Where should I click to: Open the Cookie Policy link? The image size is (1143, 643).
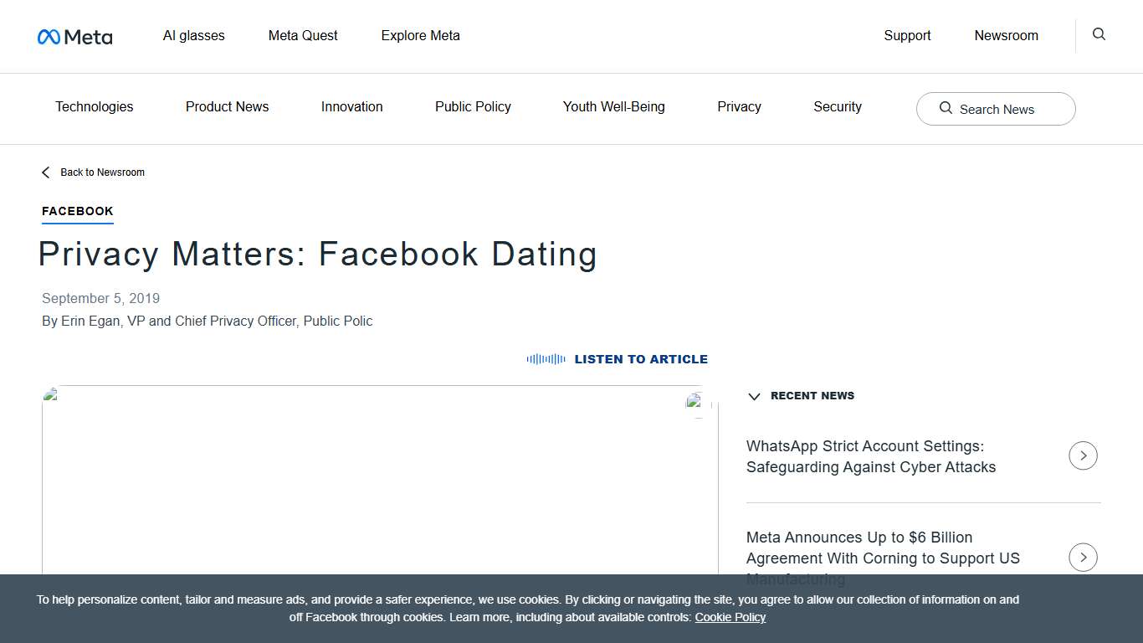[730, 617]
